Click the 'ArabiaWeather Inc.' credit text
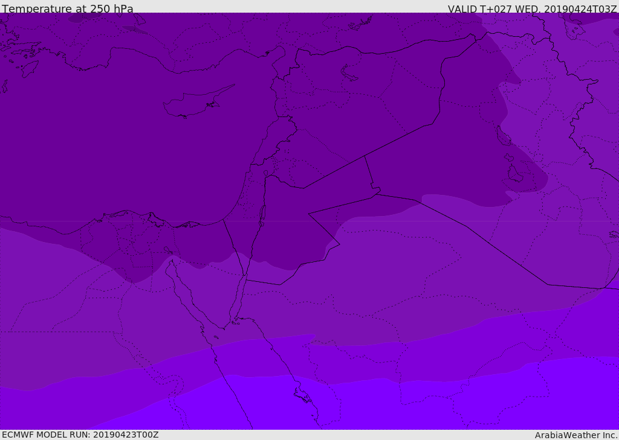The width and height of the screenshot is (619, 440). coord(575,435)
